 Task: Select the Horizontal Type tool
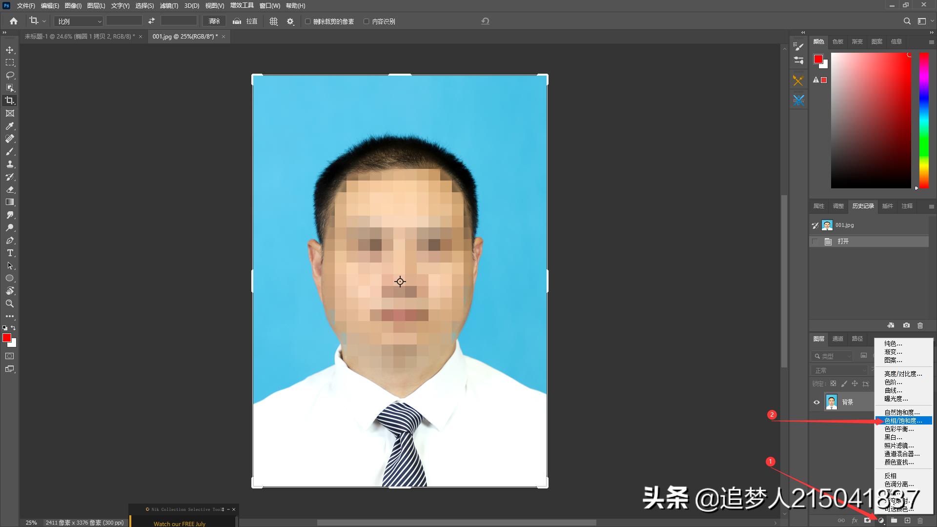[x=9, y=253]
